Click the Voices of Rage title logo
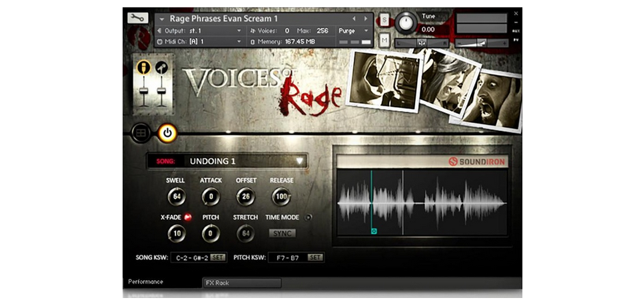The image size is (643, 304). click(263, 90)
